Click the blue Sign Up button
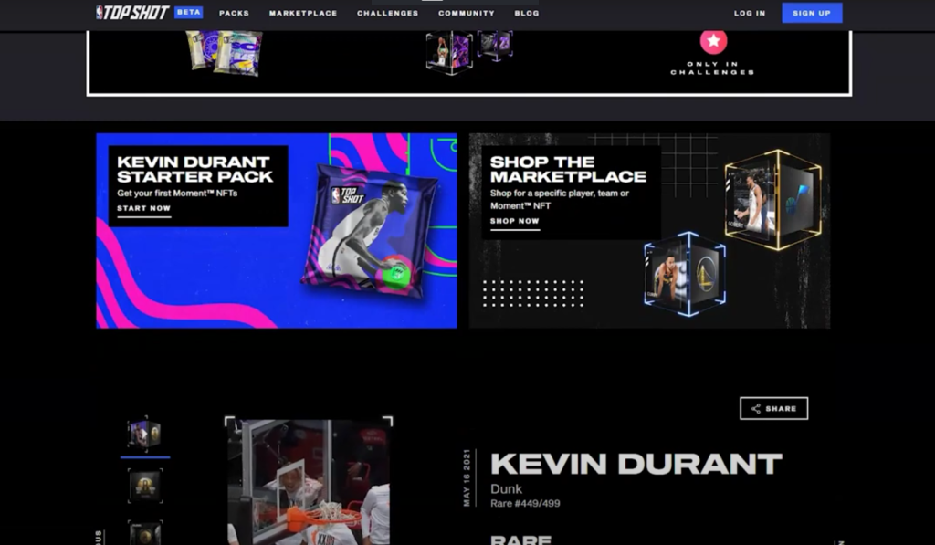 (812, 13)
